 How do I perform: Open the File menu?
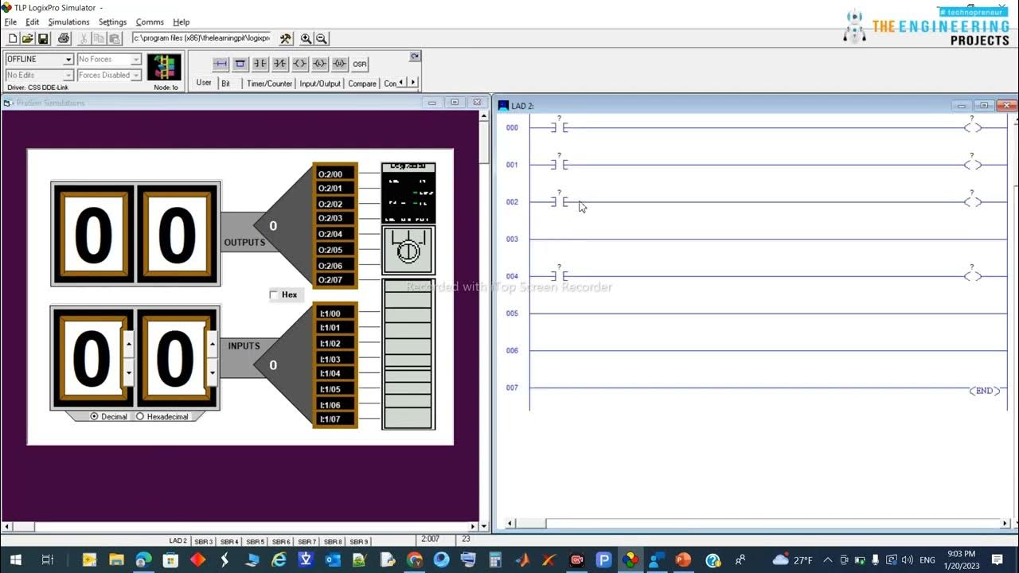[10, 22]
